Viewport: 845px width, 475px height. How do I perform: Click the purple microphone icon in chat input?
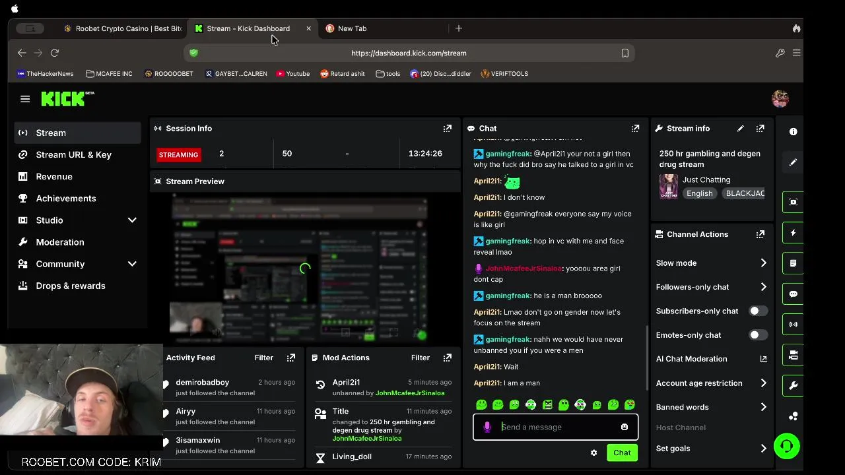tap(487, 427)
